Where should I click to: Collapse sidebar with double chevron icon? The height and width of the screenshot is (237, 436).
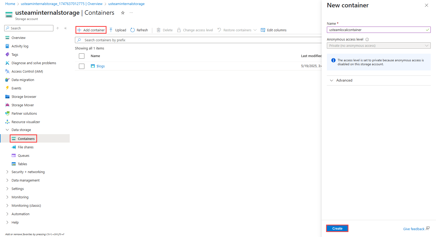[65, 28]
